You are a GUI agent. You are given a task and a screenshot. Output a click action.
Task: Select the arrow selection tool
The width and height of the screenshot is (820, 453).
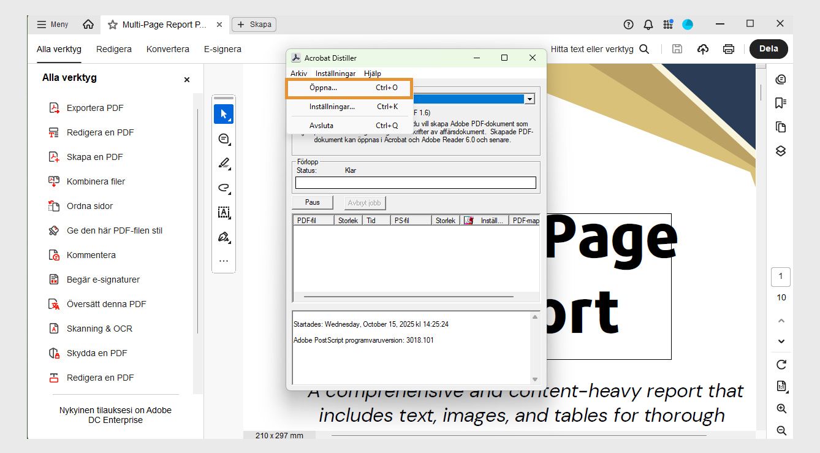(224, 114)
